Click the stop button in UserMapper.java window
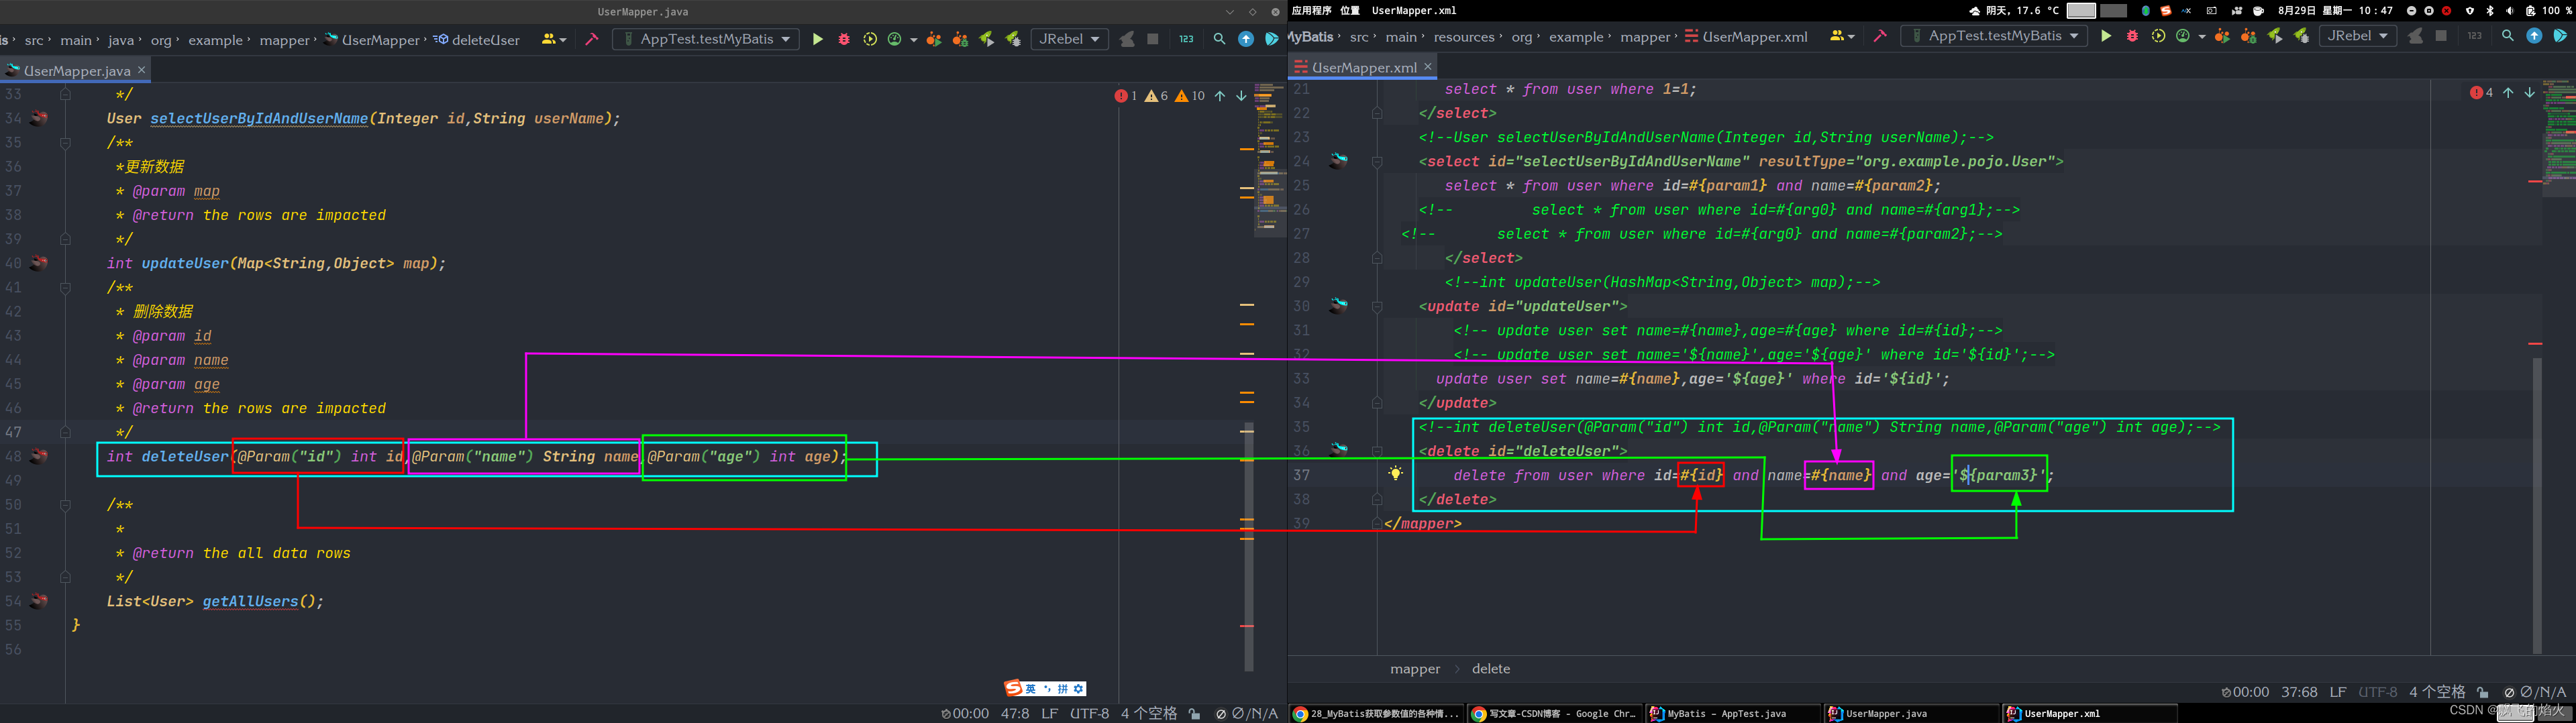The width and height of the screenshot is (2576, 723). [x=1153, y=39]
